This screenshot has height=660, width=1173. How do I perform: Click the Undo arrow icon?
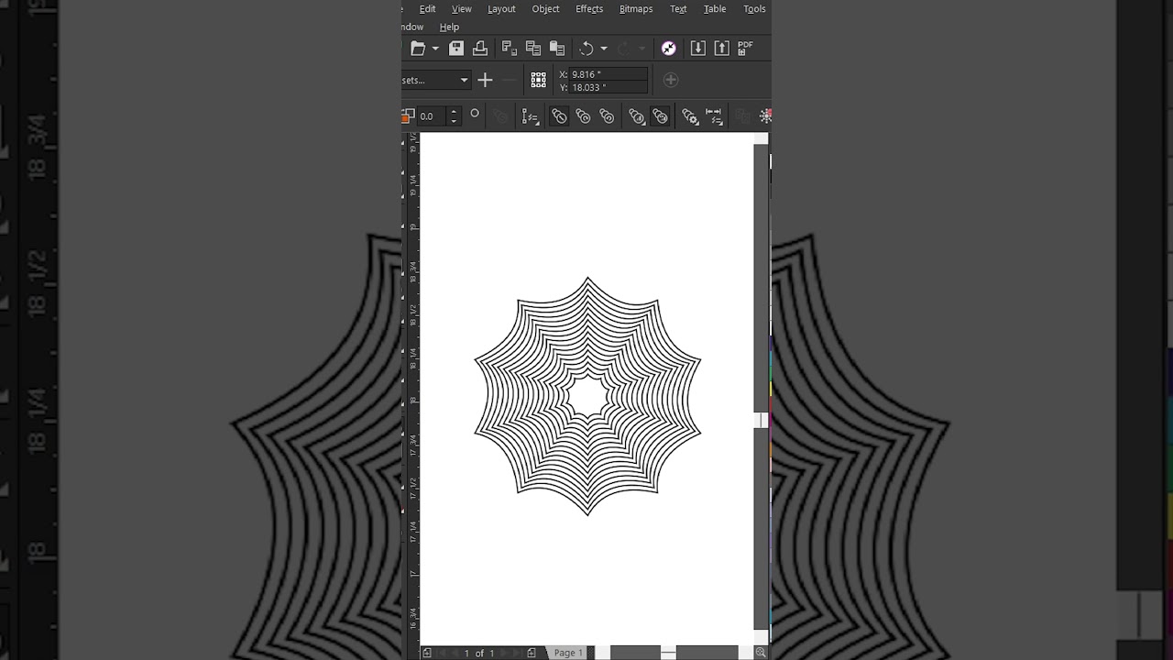click(586, 49)
